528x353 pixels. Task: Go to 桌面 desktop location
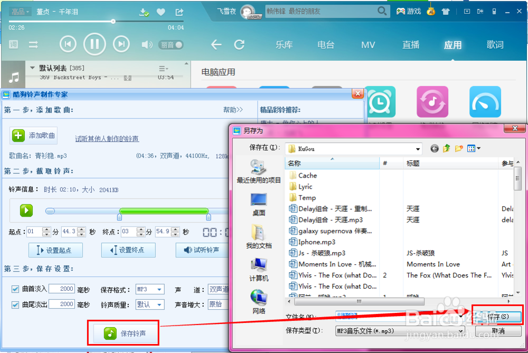pyautogui.click(x=259, y=205)
